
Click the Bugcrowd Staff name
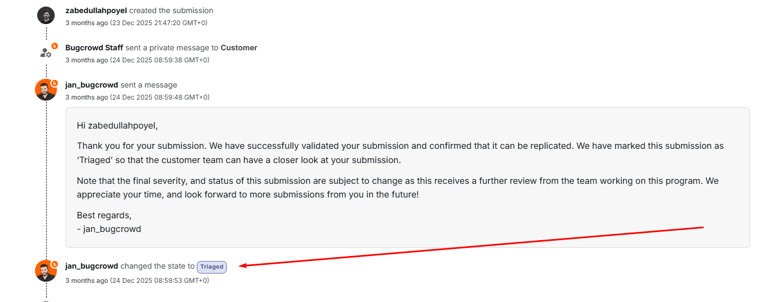[94, 48]
